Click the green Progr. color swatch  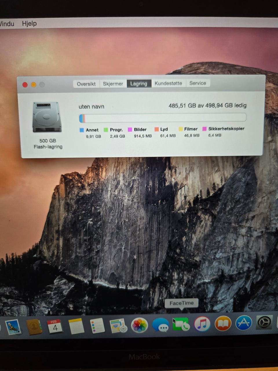(106, 130)
